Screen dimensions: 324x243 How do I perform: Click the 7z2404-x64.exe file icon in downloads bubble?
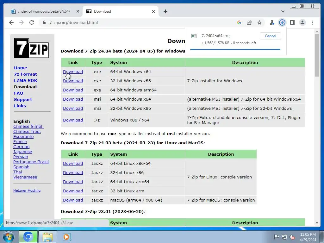[194, 36]
